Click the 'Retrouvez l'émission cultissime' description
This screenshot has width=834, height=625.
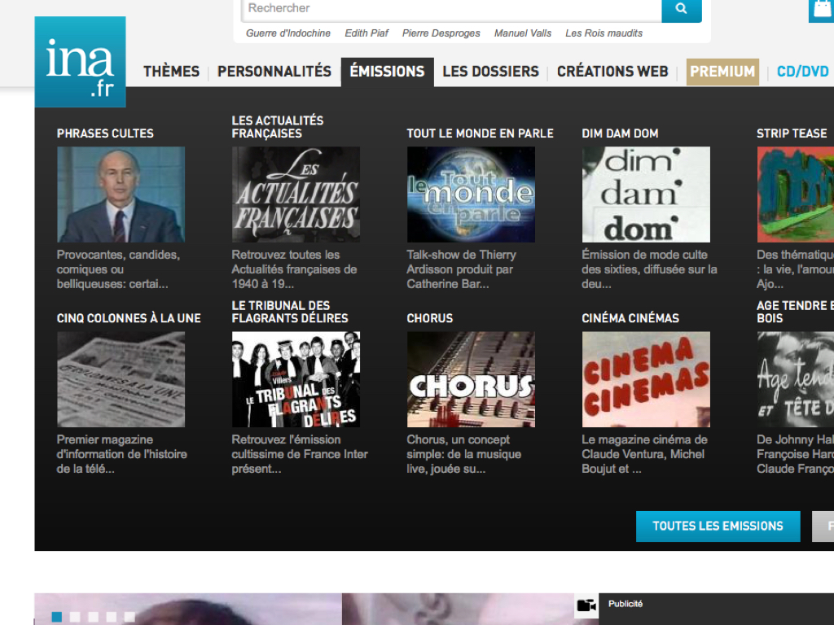300,454
